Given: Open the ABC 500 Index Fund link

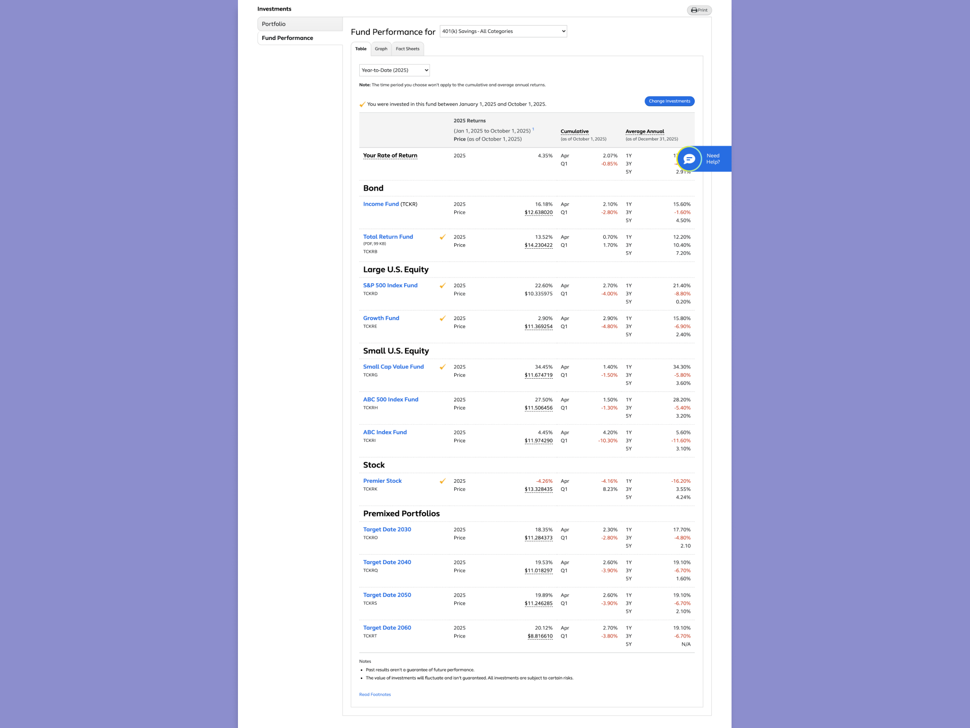Looking at the screenshot, I should 391,399.
